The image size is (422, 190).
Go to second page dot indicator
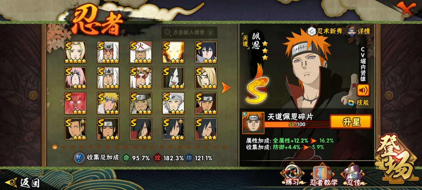coord(64,147)
